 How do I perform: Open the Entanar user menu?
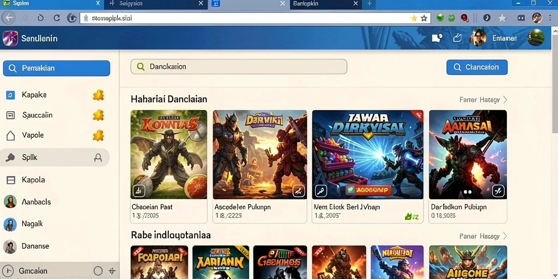(x=505, y=38)
